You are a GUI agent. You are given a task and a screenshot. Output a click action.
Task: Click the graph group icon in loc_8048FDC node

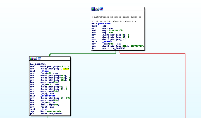pyautogui.click(x=39, y=59)
